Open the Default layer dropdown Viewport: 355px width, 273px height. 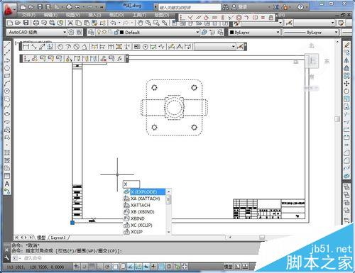tap(197, 32)
